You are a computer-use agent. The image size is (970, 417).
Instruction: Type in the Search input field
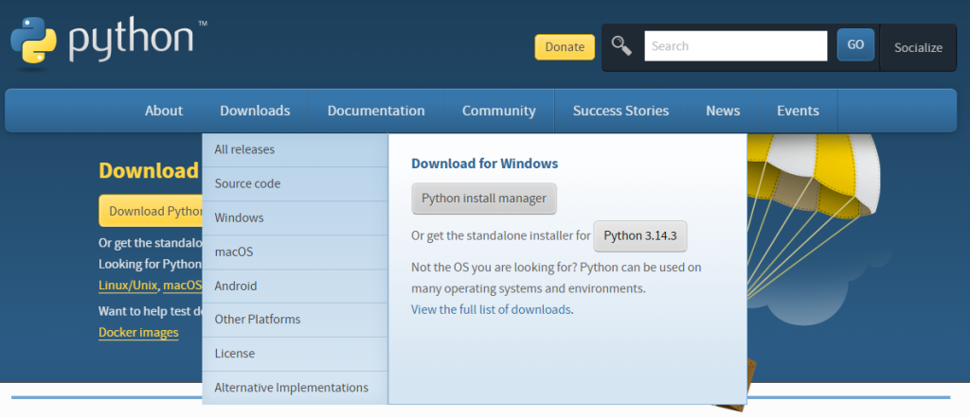tap(735, 45)
